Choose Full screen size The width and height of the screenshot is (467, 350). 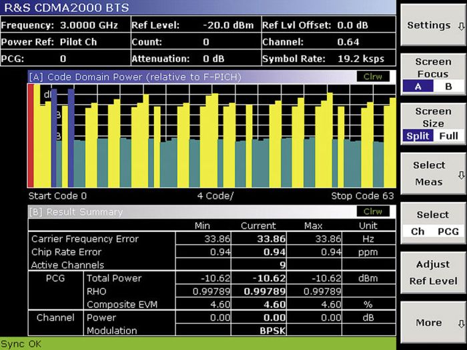coord(448,136)
